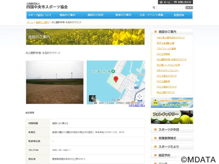The height and width of the screenshot is (164, 219).
Task: Click into the site search text field
Action: (x=170, y=8)
